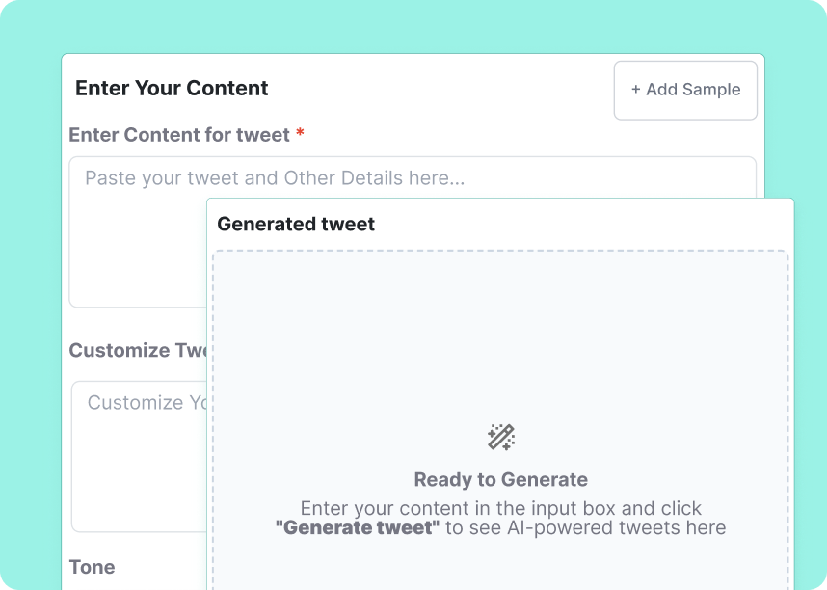827x590 pixels.
Task: Click the Customize Your placeholder text
Action: pos(142,403)
